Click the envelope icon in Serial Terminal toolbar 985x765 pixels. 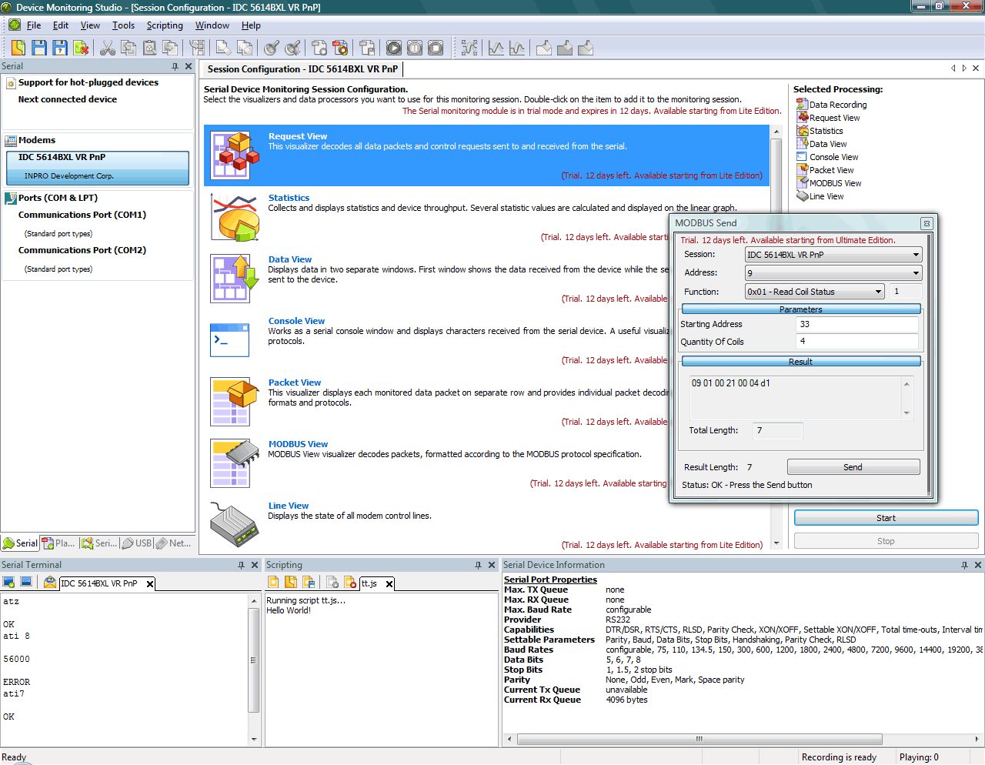[x=50, y=583]
